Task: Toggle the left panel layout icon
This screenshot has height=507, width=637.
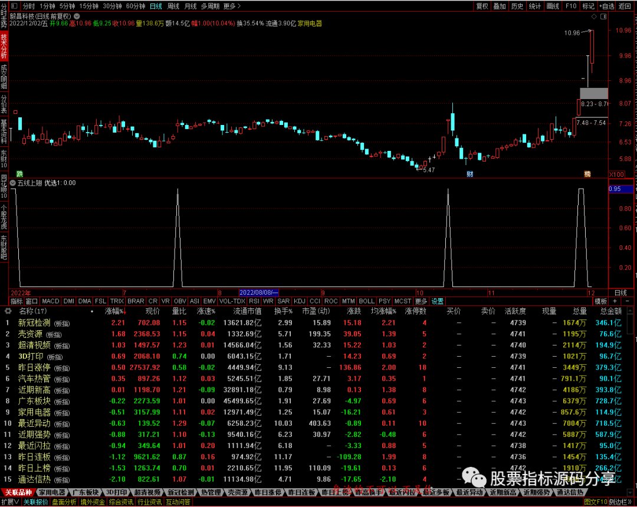Action: [x=14, y=6]
